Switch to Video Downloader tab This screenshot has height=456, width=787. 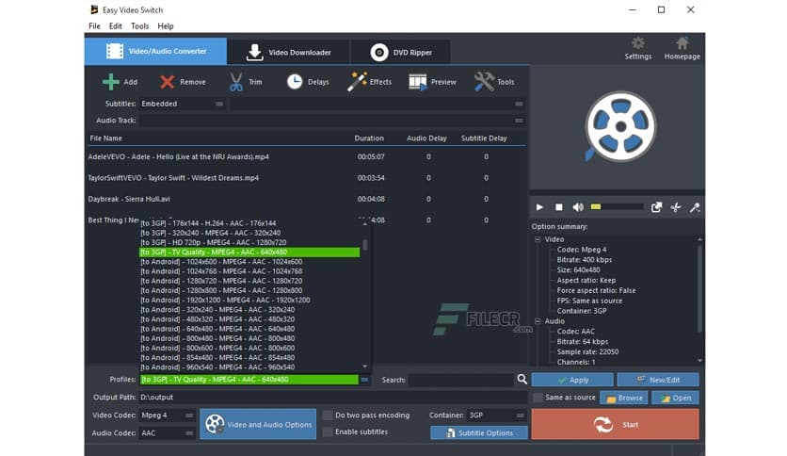pyautogui.click(x=289, y=52)
